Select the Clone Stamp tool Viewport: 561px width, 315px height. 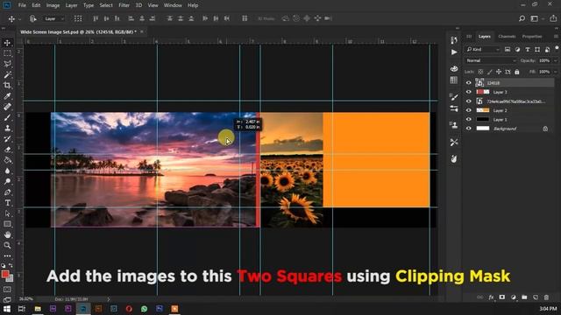click(x=7, y=129)
